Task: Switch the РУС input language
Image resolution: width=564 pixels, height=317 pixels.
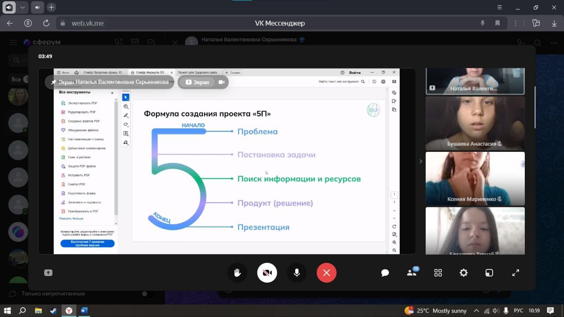Action: click(518, 311)
